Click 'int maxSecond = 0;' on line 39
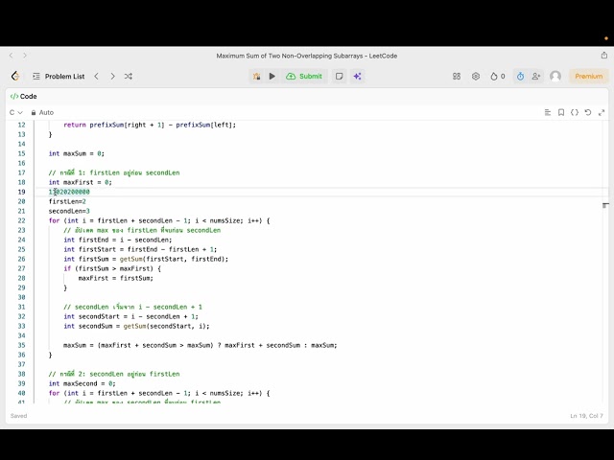The width and height of the screenshot is (614, 460). click(82, 383)
